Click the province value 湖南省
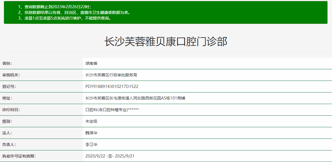Viewport: 332px width, 162px height. (91, 63)
